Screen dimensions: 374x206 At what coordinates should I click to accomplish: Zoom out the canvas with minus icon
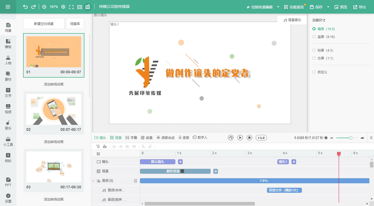[x=44, y=7]
